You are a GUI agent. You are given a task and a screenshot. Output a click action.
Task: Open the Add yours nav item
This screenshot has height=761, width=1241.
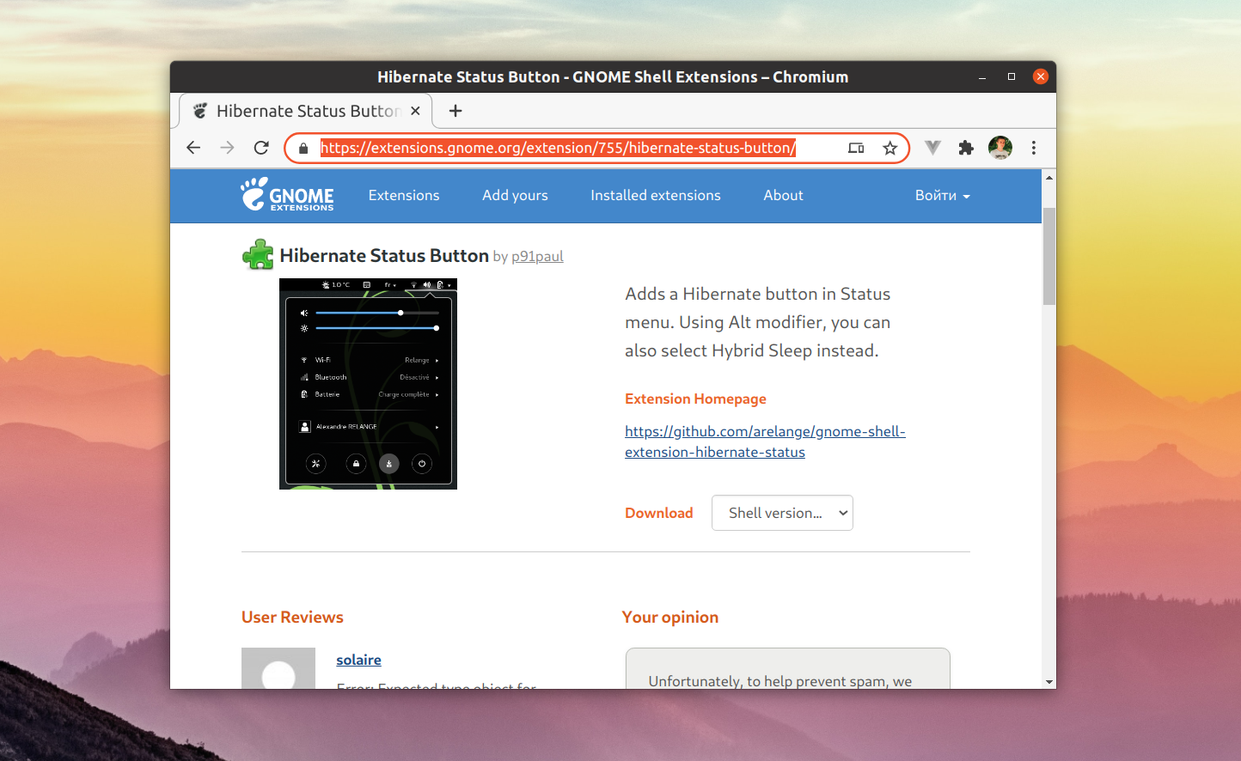pyautogui.click(x=515, y=195)
